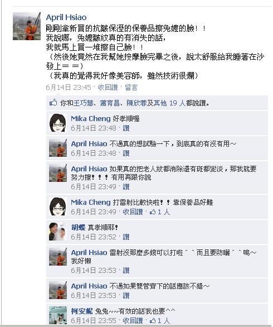
Task: Click thumbs-up count on 柯安妮's comment
Action: pyautogui.click(x=160, y=321)
